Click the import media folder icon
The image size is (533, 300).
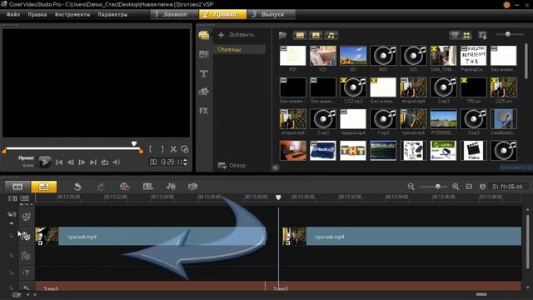pyautogui.click(x=282, y=35)
